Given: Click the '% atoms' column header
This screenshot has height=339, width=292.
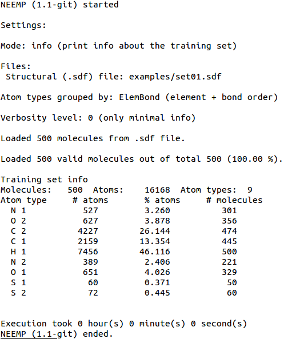Looking at the screenshot, I should pyautogui.click(x=162, y=200).
